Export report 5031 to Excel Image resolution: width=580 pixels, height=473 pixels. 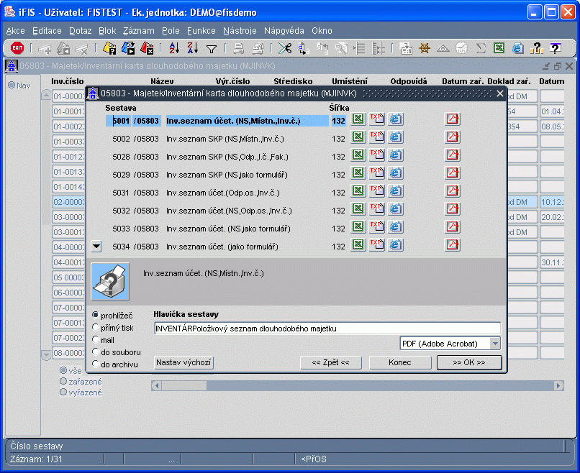click(358, 191)
